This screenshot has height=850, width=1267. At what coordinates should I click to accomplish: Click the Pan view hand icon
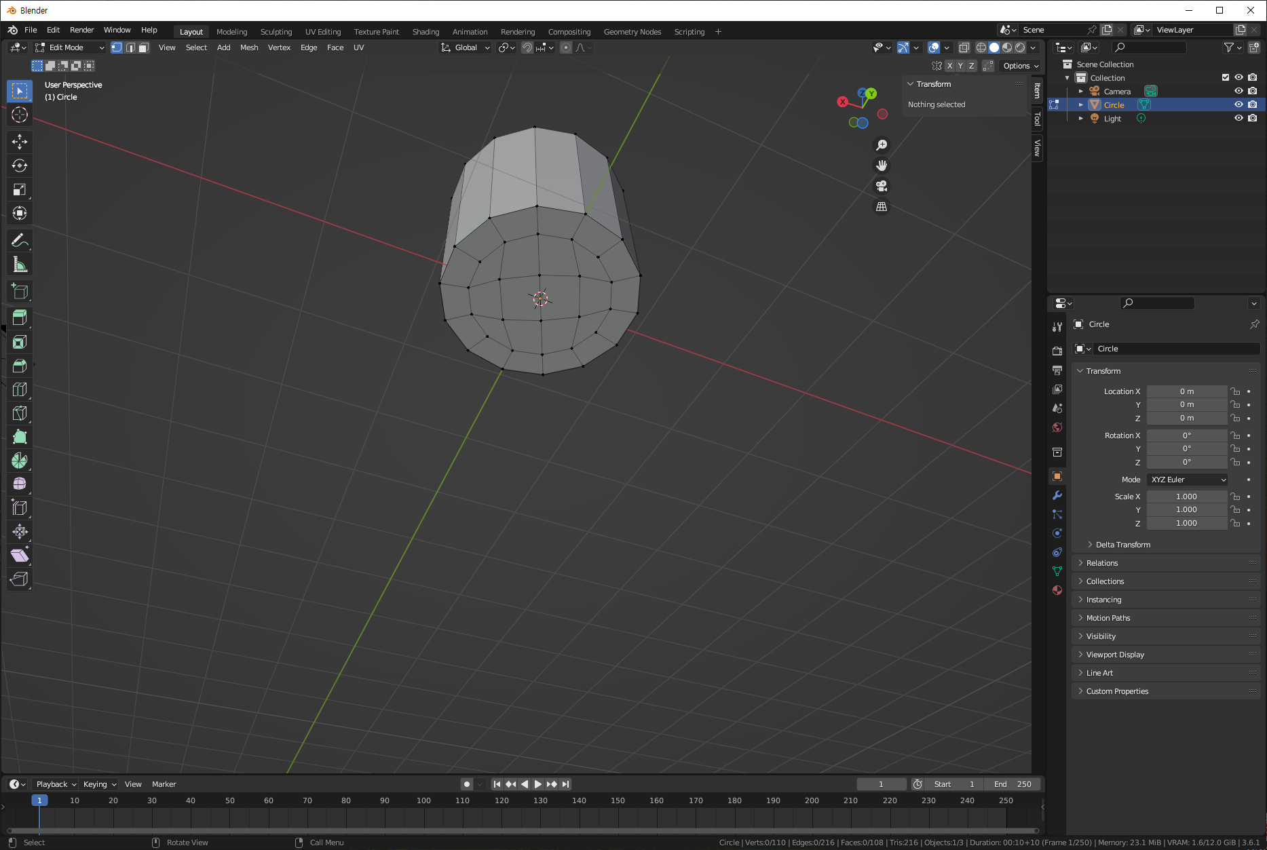(x=882, y=166)
